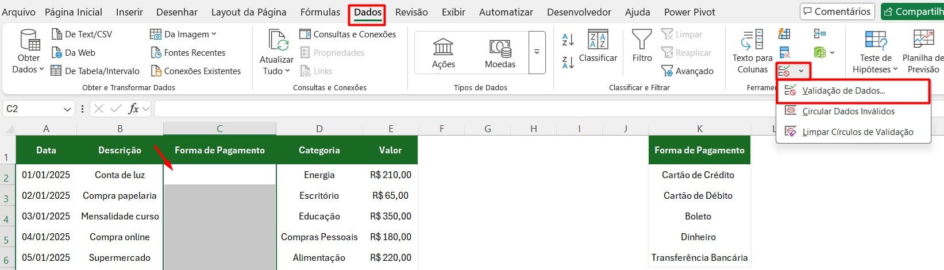
Task: Choose Circular Dados Inválidos
Action: (x=853, y=111)
